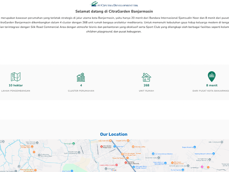Image resolution: width=229 pixels, height=172 pixels.
Task: Select the Ciputra Mitra Hospital map pin
Action: pos(117,165)
